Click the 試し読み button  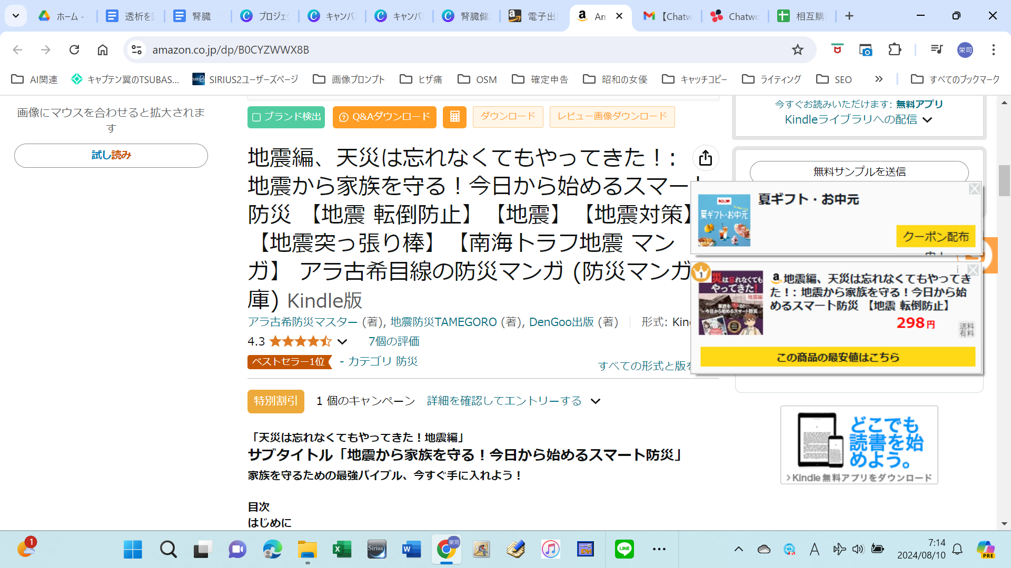[111, 155]
